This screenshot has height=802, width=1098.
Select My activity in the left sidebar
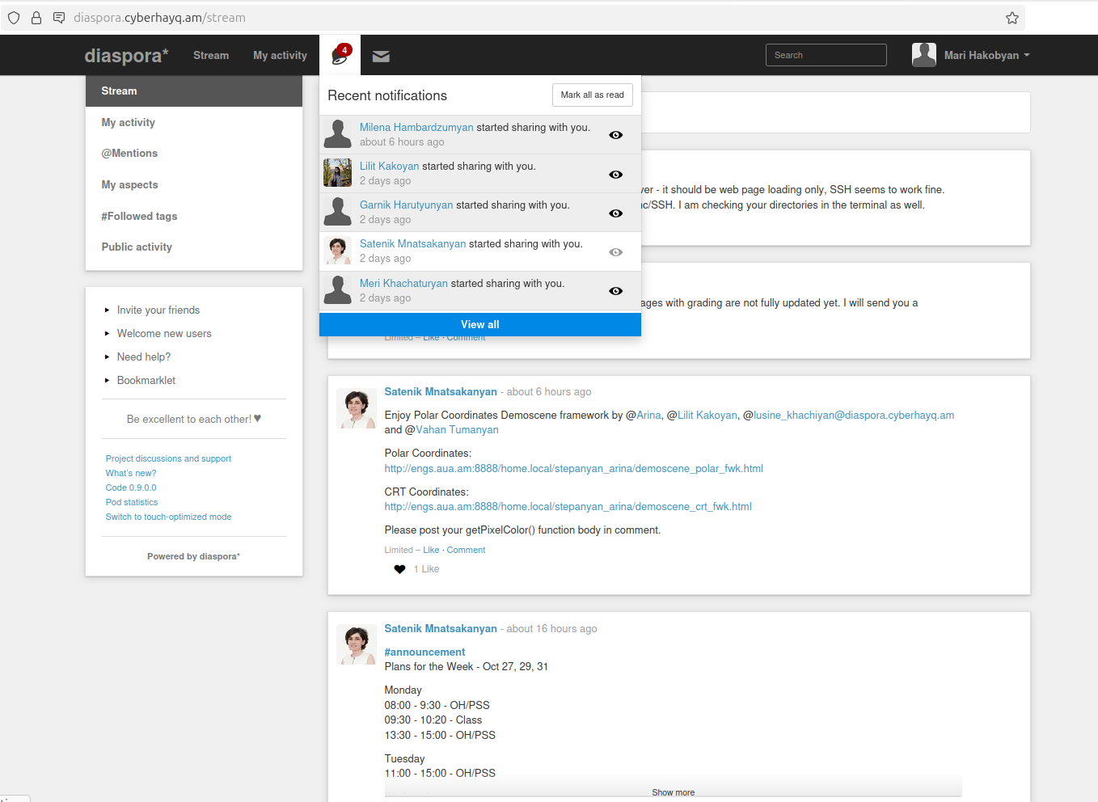[194, 123]
